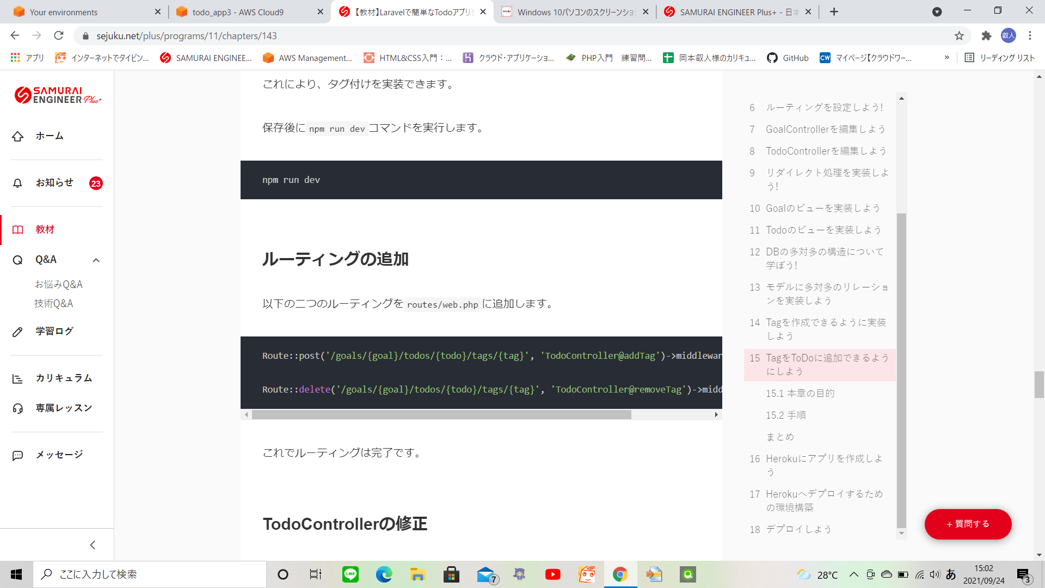Bookmark this page with star icon

pos(959,36)
